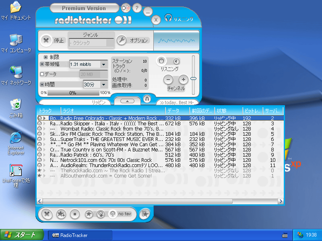
Task: Select the AudioRealm ThunderRockRadio row
Action: click(x=160, y=165)
